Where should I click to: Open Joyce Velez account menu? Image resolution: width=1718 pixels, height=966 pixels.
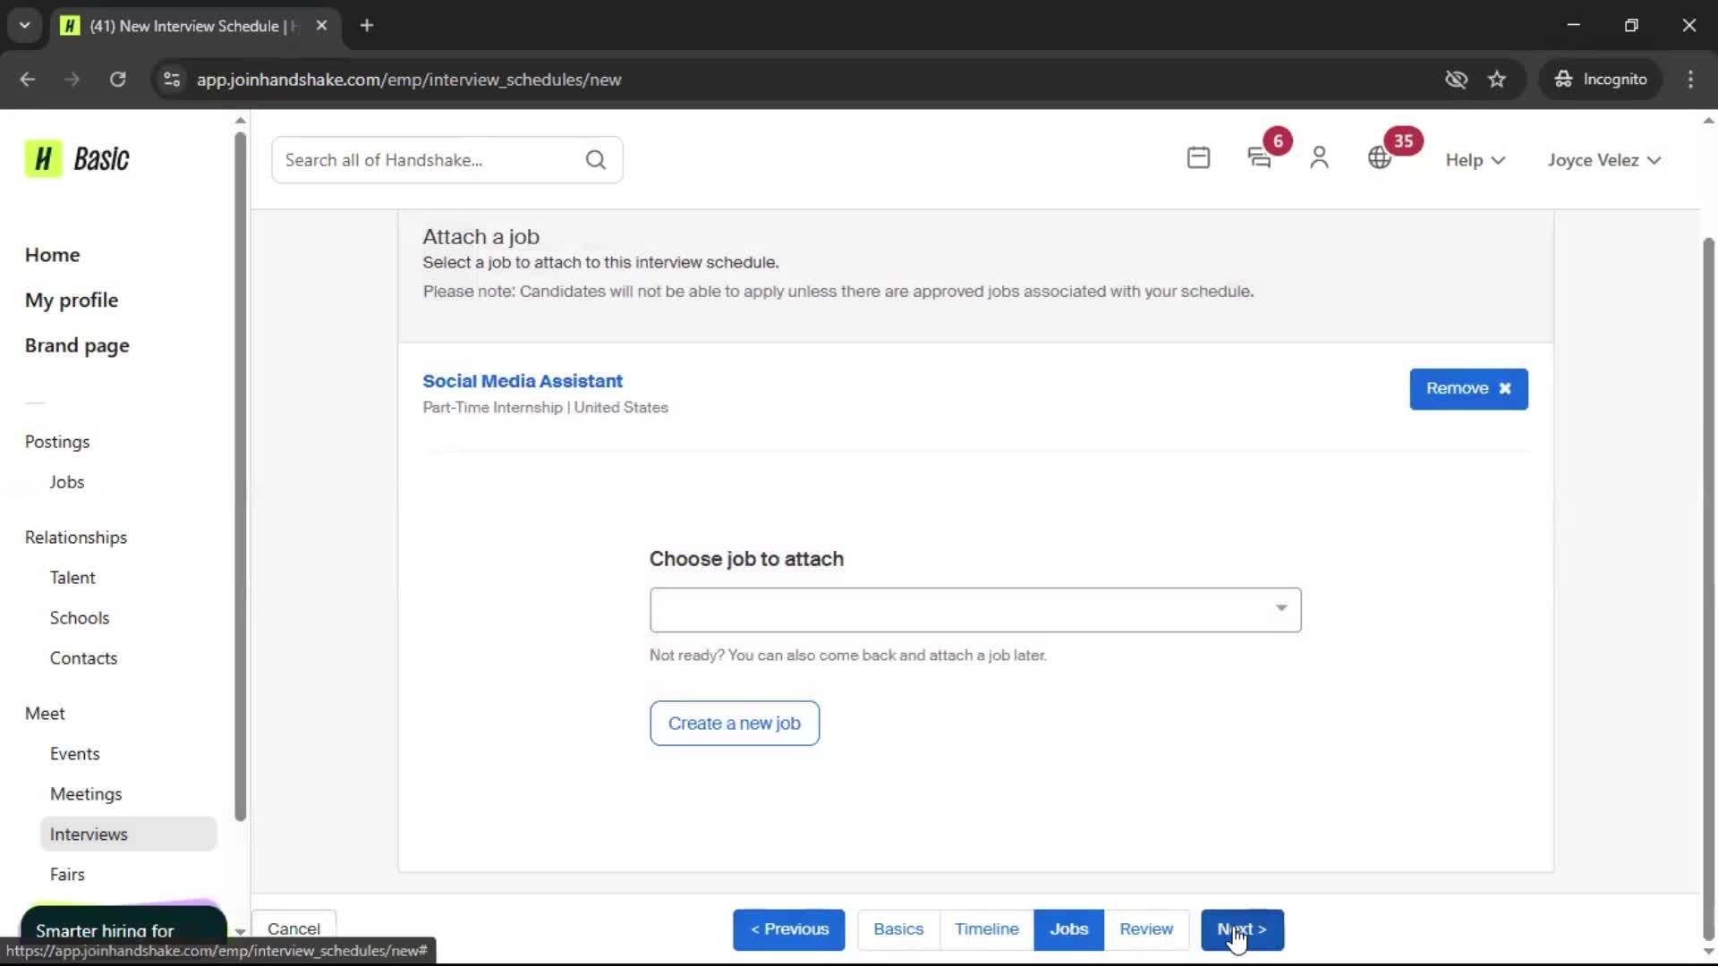(1604, 160)
